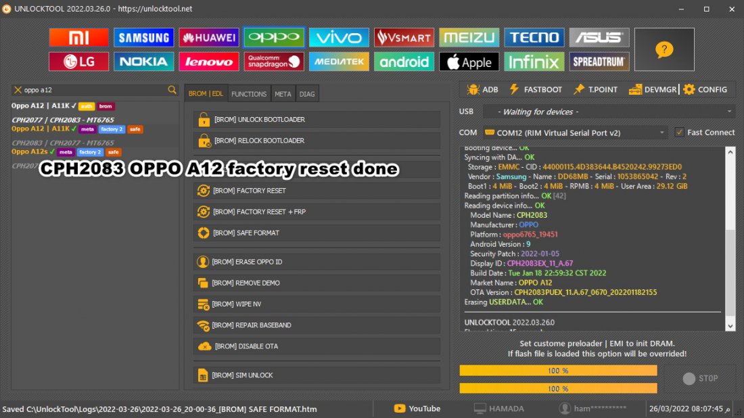The image size is (744, 418).
Task: Choose the Huawei brand tile
Action: click(209, 37)
